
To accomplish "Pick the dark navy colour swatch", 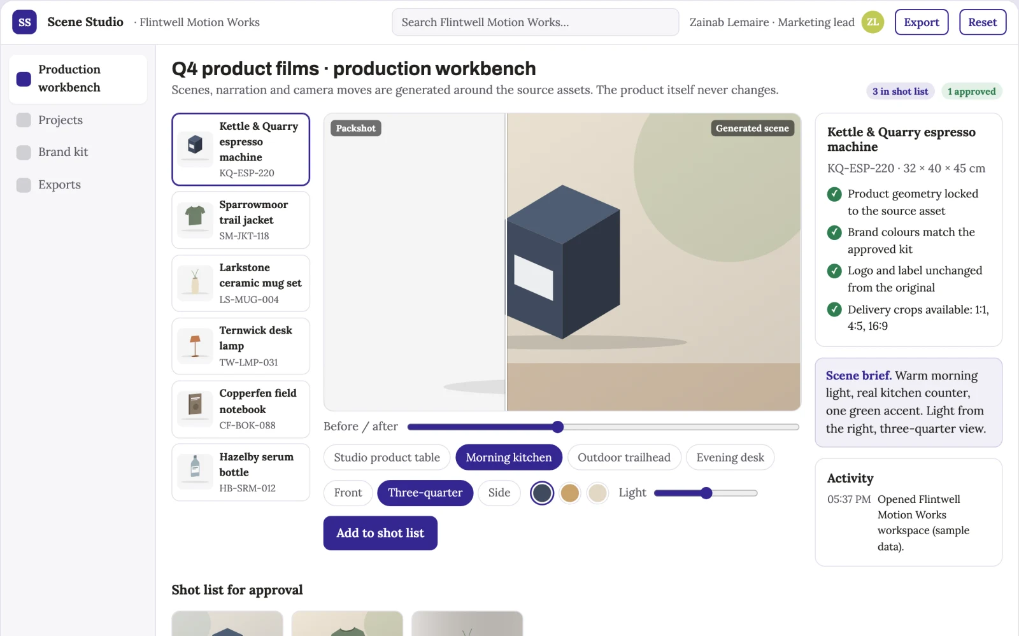I will click(x=542, y=493).
